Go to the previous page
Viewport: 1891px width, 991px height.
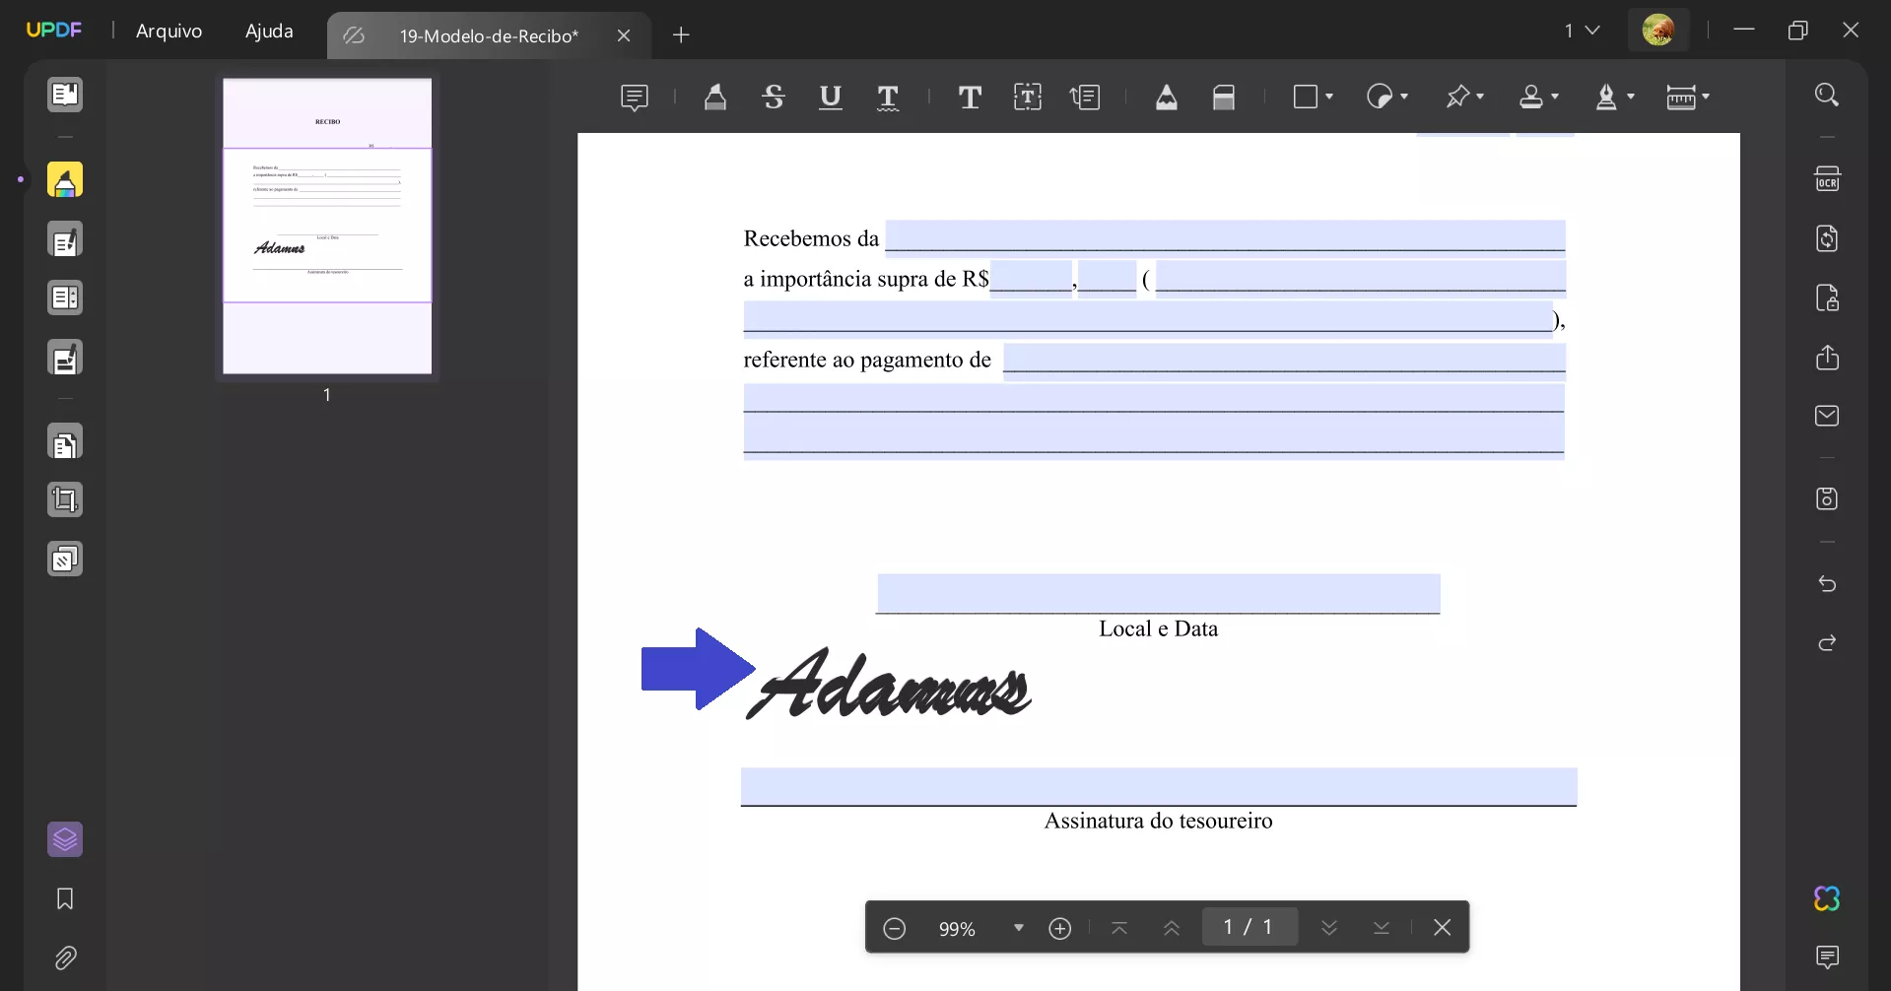[1172, 928]
